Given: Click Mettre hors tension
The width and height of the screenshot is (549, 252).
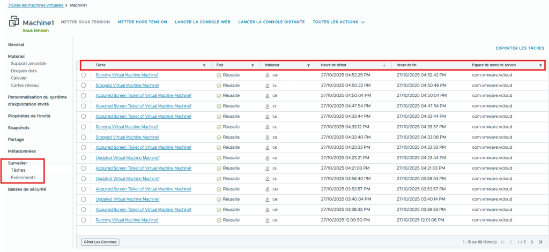Looking at the screenshot, I should click(x=142, y=22).
